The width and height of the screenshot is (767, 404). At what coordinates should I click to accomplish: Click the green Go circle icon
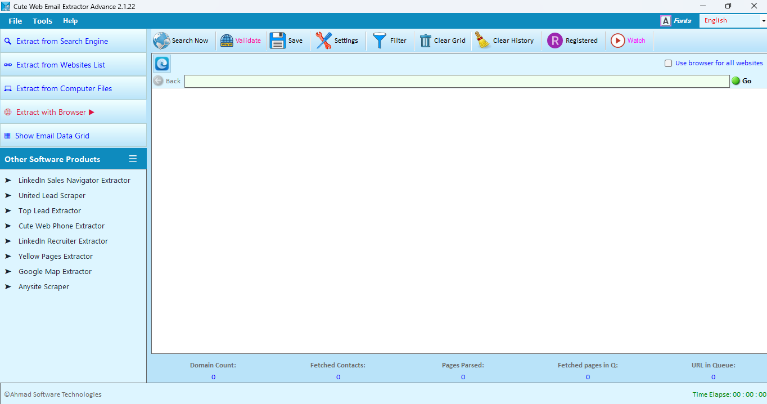click(736, 81)
